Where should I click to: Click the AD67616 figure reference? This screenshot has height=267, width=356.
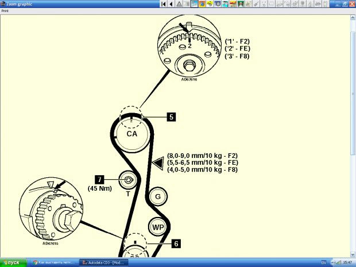(x=189, y=79)
